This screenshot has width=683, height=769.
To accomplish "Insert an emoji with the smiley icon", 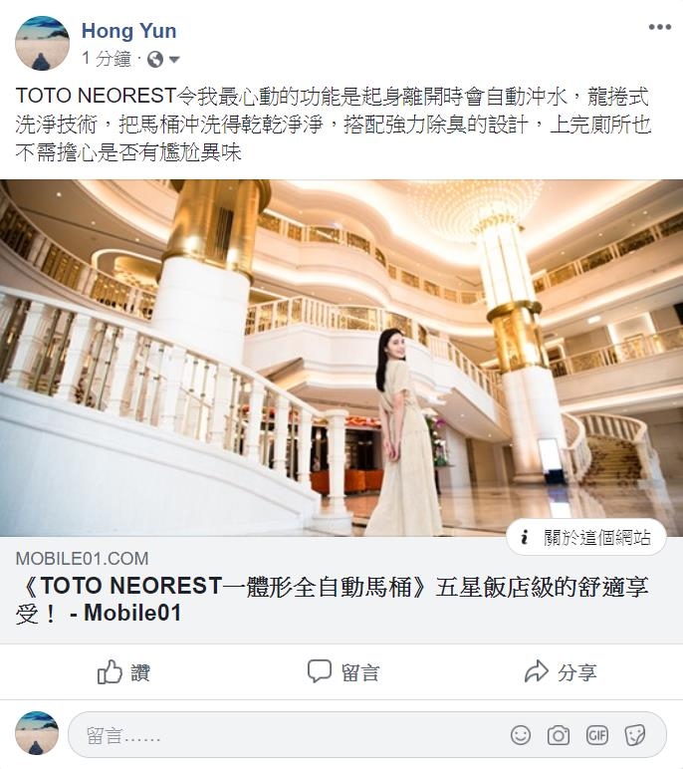I will tap(521, 735).
